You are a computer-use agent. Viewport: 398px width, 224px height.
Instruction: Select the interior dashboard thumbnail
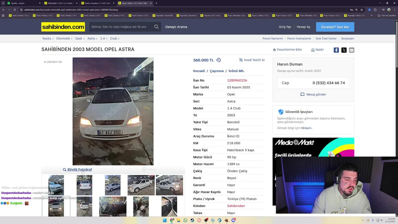113,206
